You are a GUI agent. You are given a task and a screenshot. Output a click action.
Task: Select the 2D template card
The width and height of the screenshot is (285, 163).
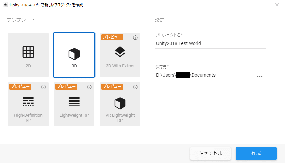[28, 55]
